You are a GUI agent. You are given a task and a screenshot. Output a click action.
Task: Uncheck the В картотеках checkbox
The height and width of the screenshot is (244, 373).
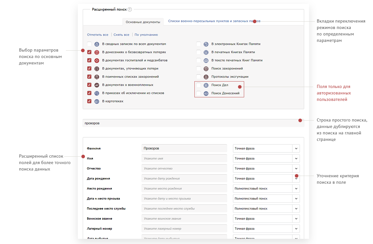click(x=89, y=101)
